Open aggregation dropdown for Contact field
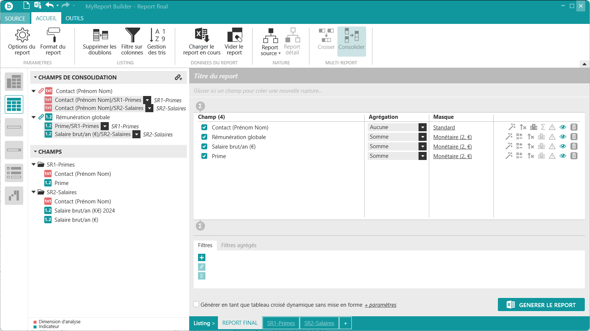 tap(423, 127)
